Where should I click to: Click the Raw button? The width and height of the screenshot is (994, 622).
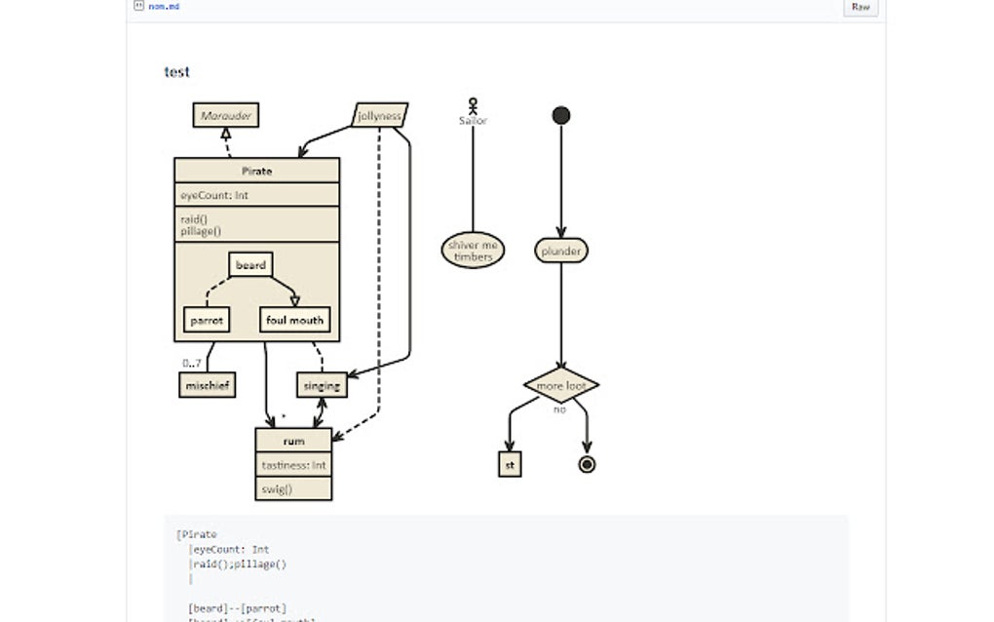pyautogui.click(x=860, y=7)
